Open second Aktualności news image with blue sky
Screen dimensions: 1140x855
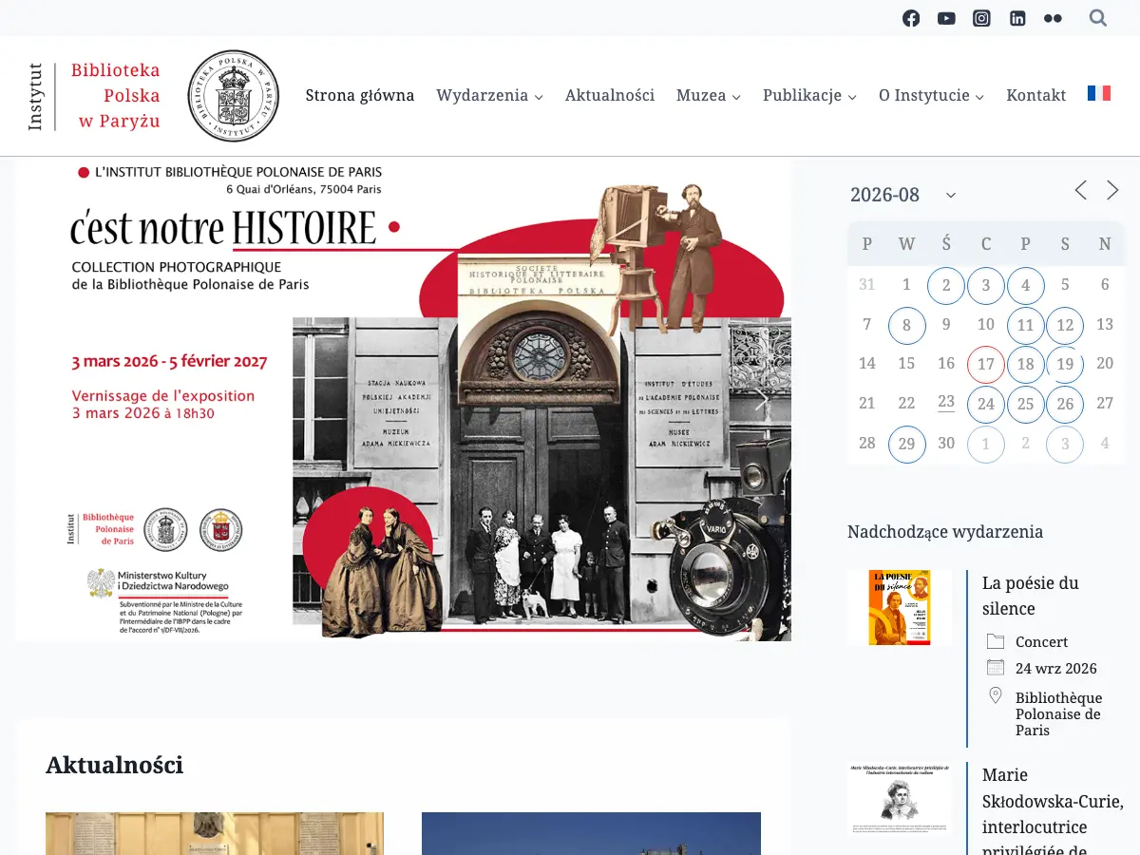coord(591,833)
